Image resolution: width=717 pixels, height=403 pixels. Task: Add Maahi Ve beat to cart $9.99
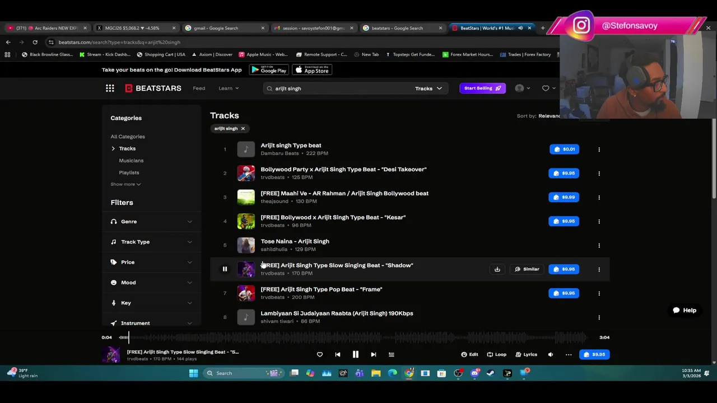click(564, 198)
